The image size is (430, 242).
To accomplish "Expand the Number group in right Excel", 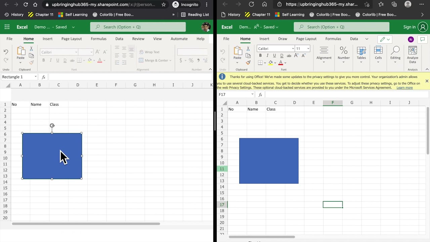I will tap(344, 55).
